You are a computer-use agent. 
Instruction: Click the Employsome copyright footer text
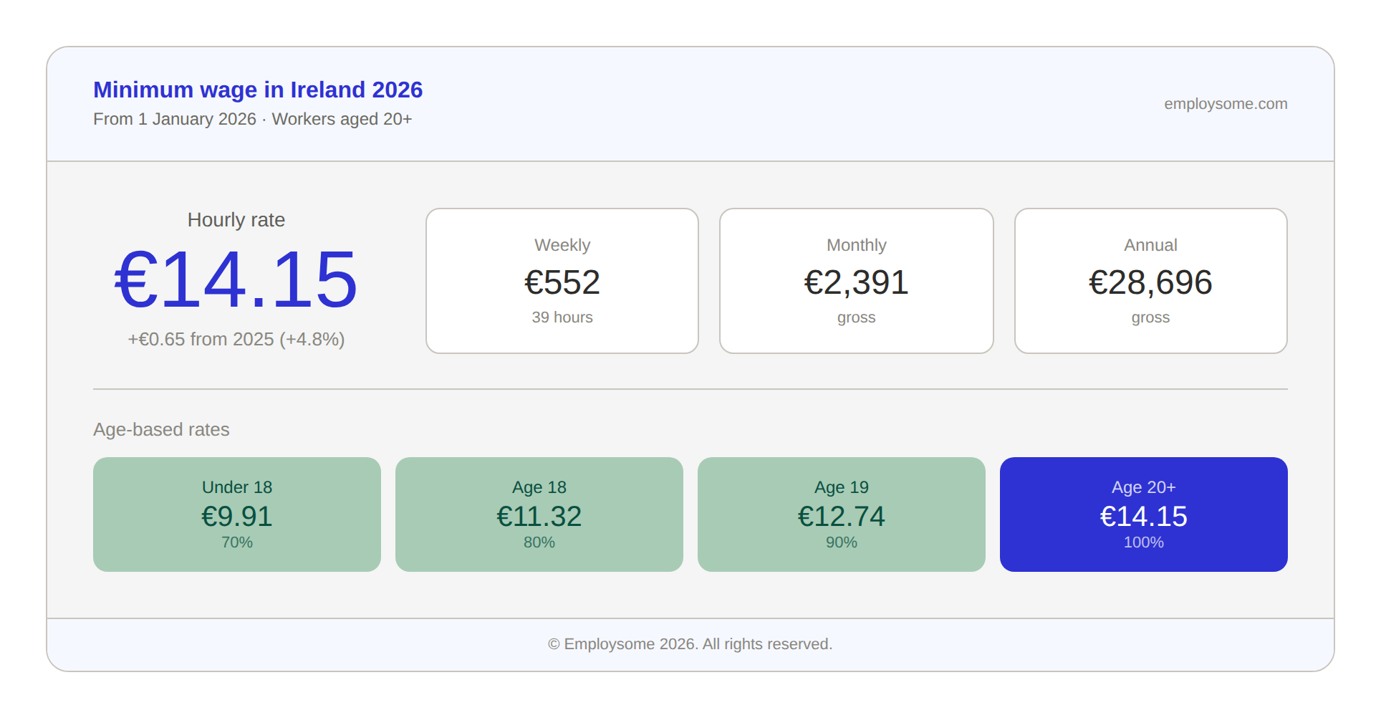pos(690,643)
